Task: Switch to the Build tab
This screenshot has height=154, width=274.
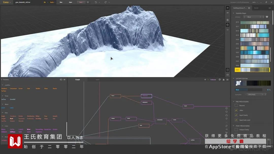Action: (256, 8)
